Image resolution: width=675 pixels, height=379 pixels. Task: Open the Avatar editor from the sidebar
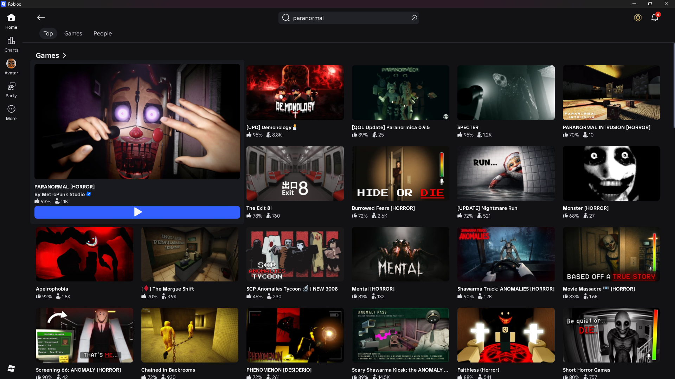pos(11,67)
